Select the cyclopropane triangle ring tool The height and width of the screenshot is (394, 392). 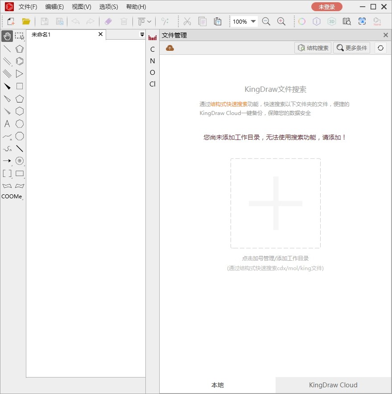(19, 74)
